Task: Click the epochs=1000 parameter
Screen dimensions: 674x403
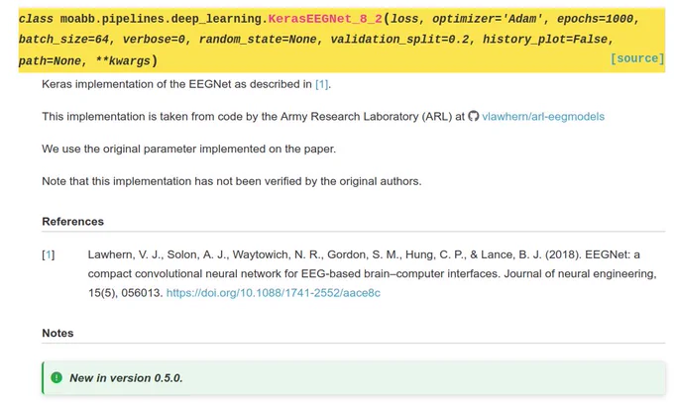Action: point(596,19)
